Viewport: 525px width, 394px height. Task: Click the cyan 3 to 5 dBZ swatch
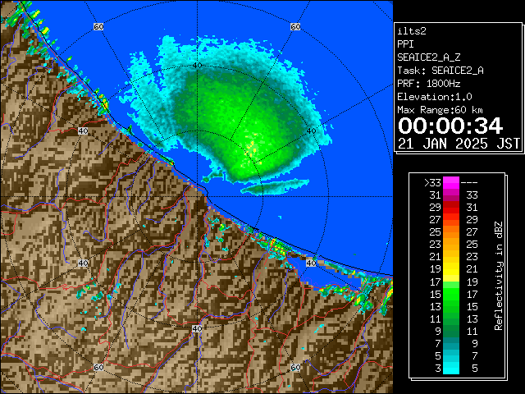tap(451, 368)
